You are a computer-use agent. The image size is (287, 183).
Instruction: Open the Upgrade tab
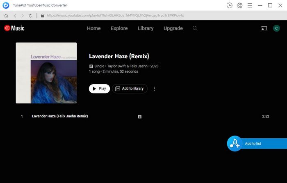point(173,28)
